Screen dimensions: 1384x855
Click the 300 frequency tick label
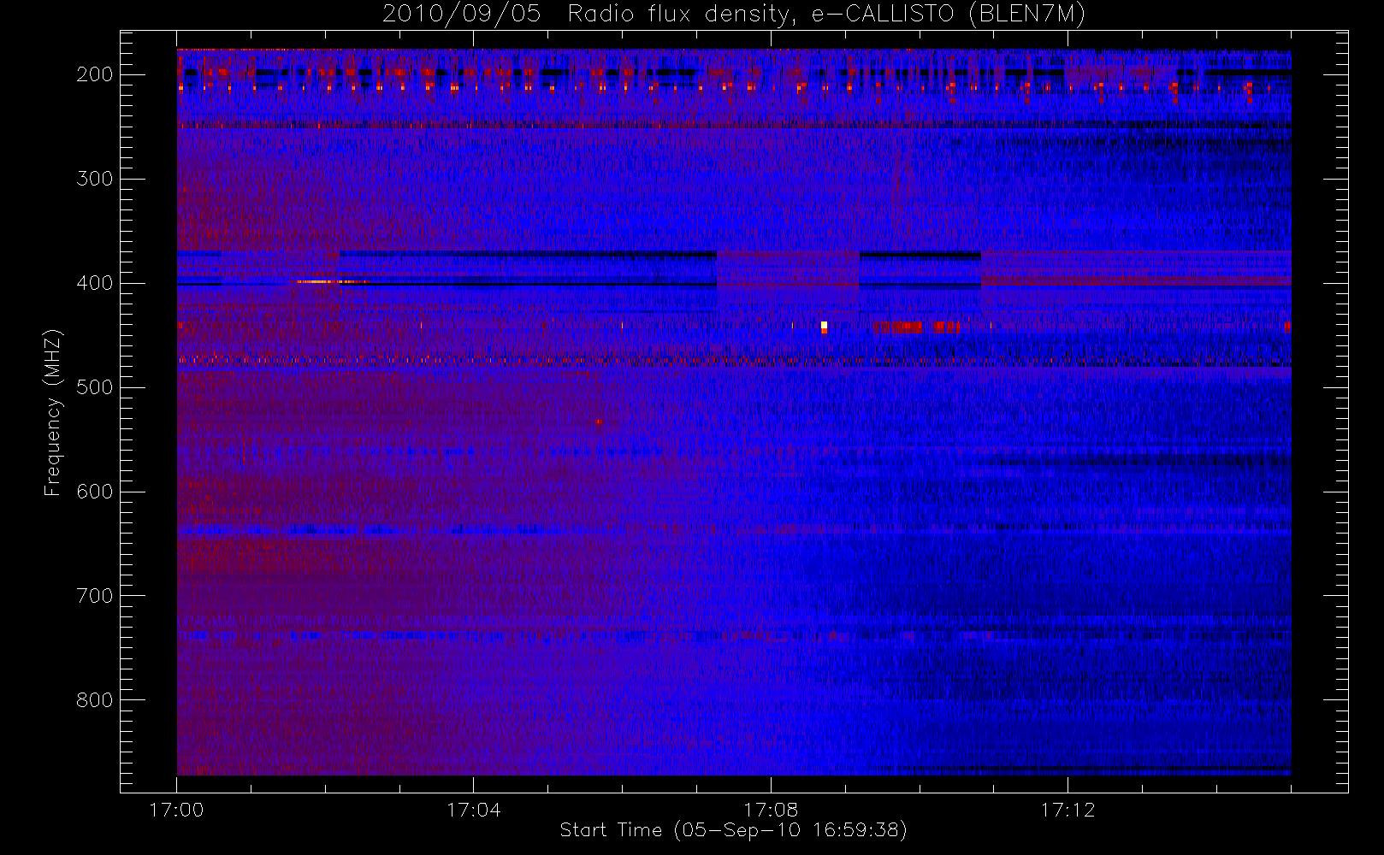(x=95, y=179)
